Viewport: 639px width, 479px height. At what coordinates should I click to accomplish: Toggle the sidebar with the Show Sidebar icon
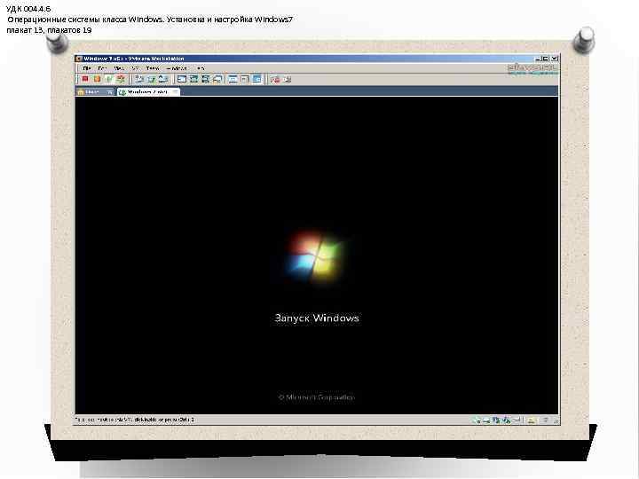[x=182, y=79]
